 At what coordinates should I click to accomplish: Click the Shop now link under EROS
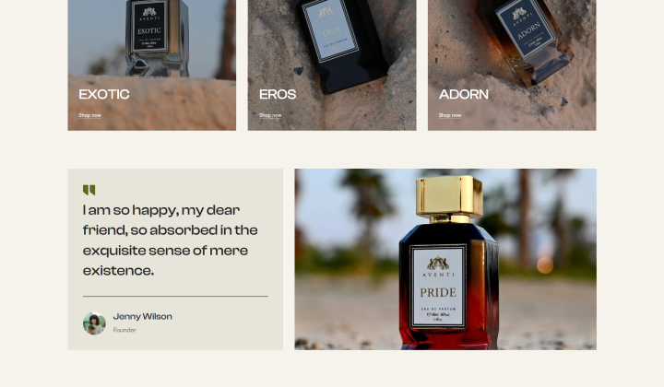[x=270, y=115]
